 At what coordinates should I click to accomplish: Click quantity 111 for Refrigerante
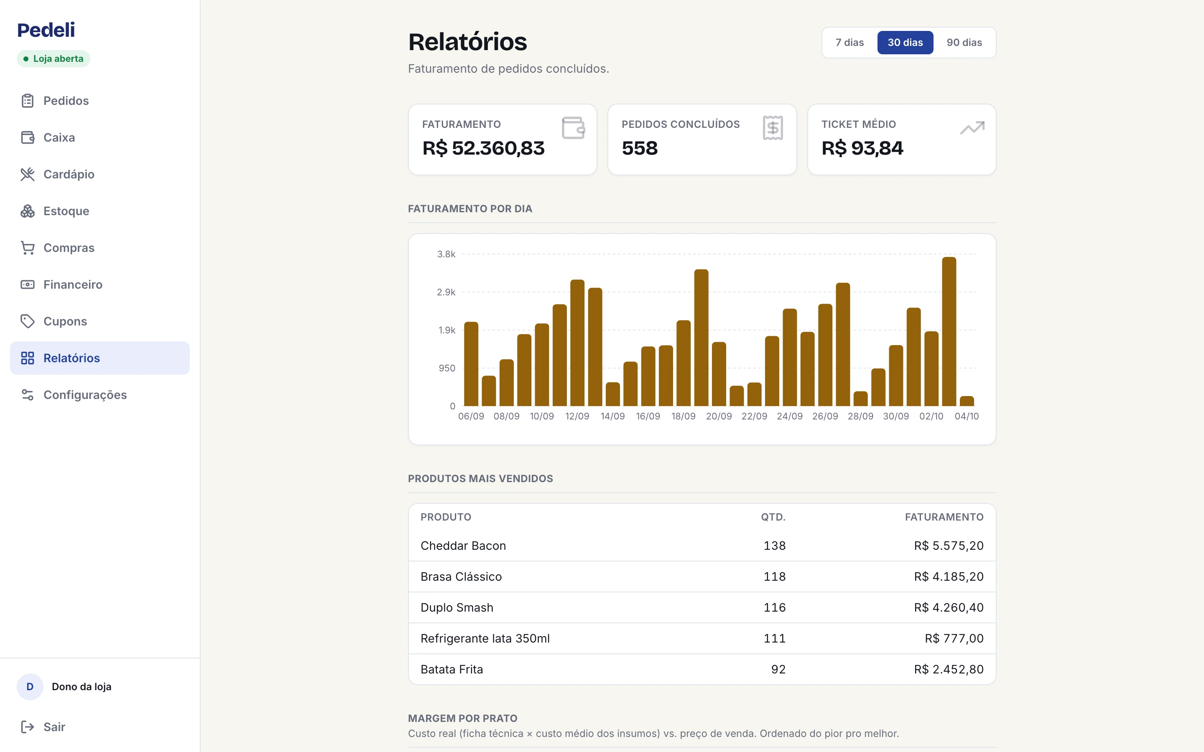click(x=775, y=638)
